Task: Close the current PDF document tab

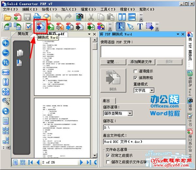Action: point(94,34)
